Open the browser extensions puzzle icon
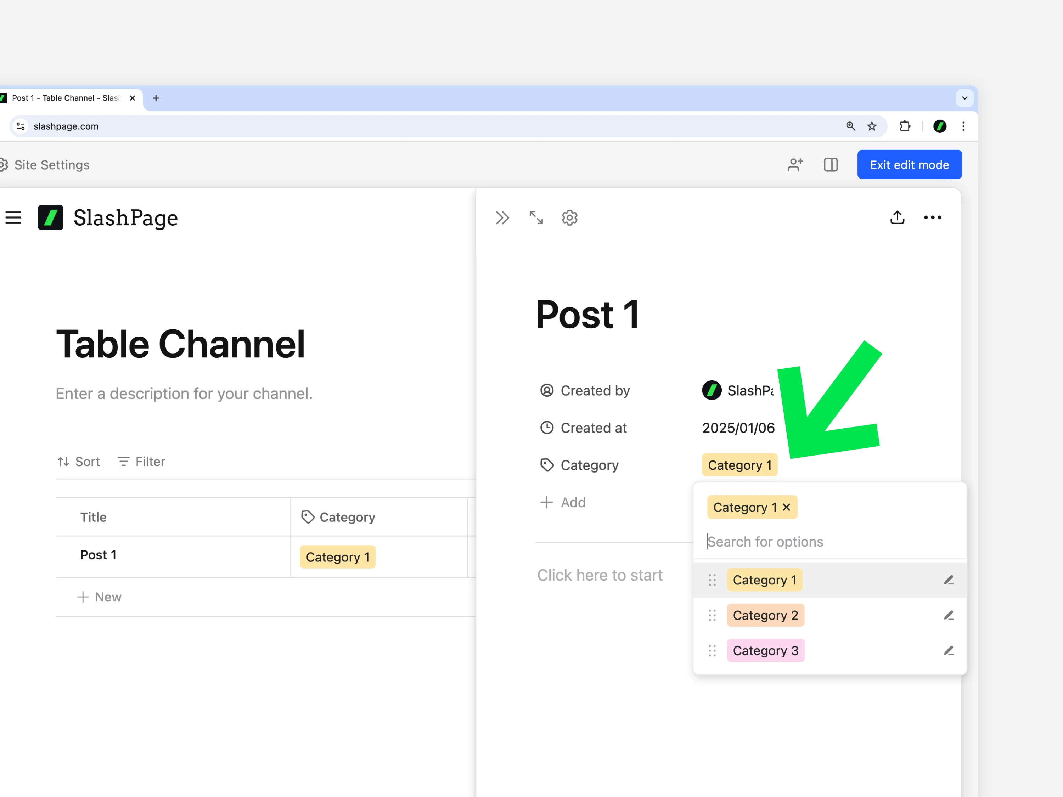1063x797 pixels. (x=905, y=126)
